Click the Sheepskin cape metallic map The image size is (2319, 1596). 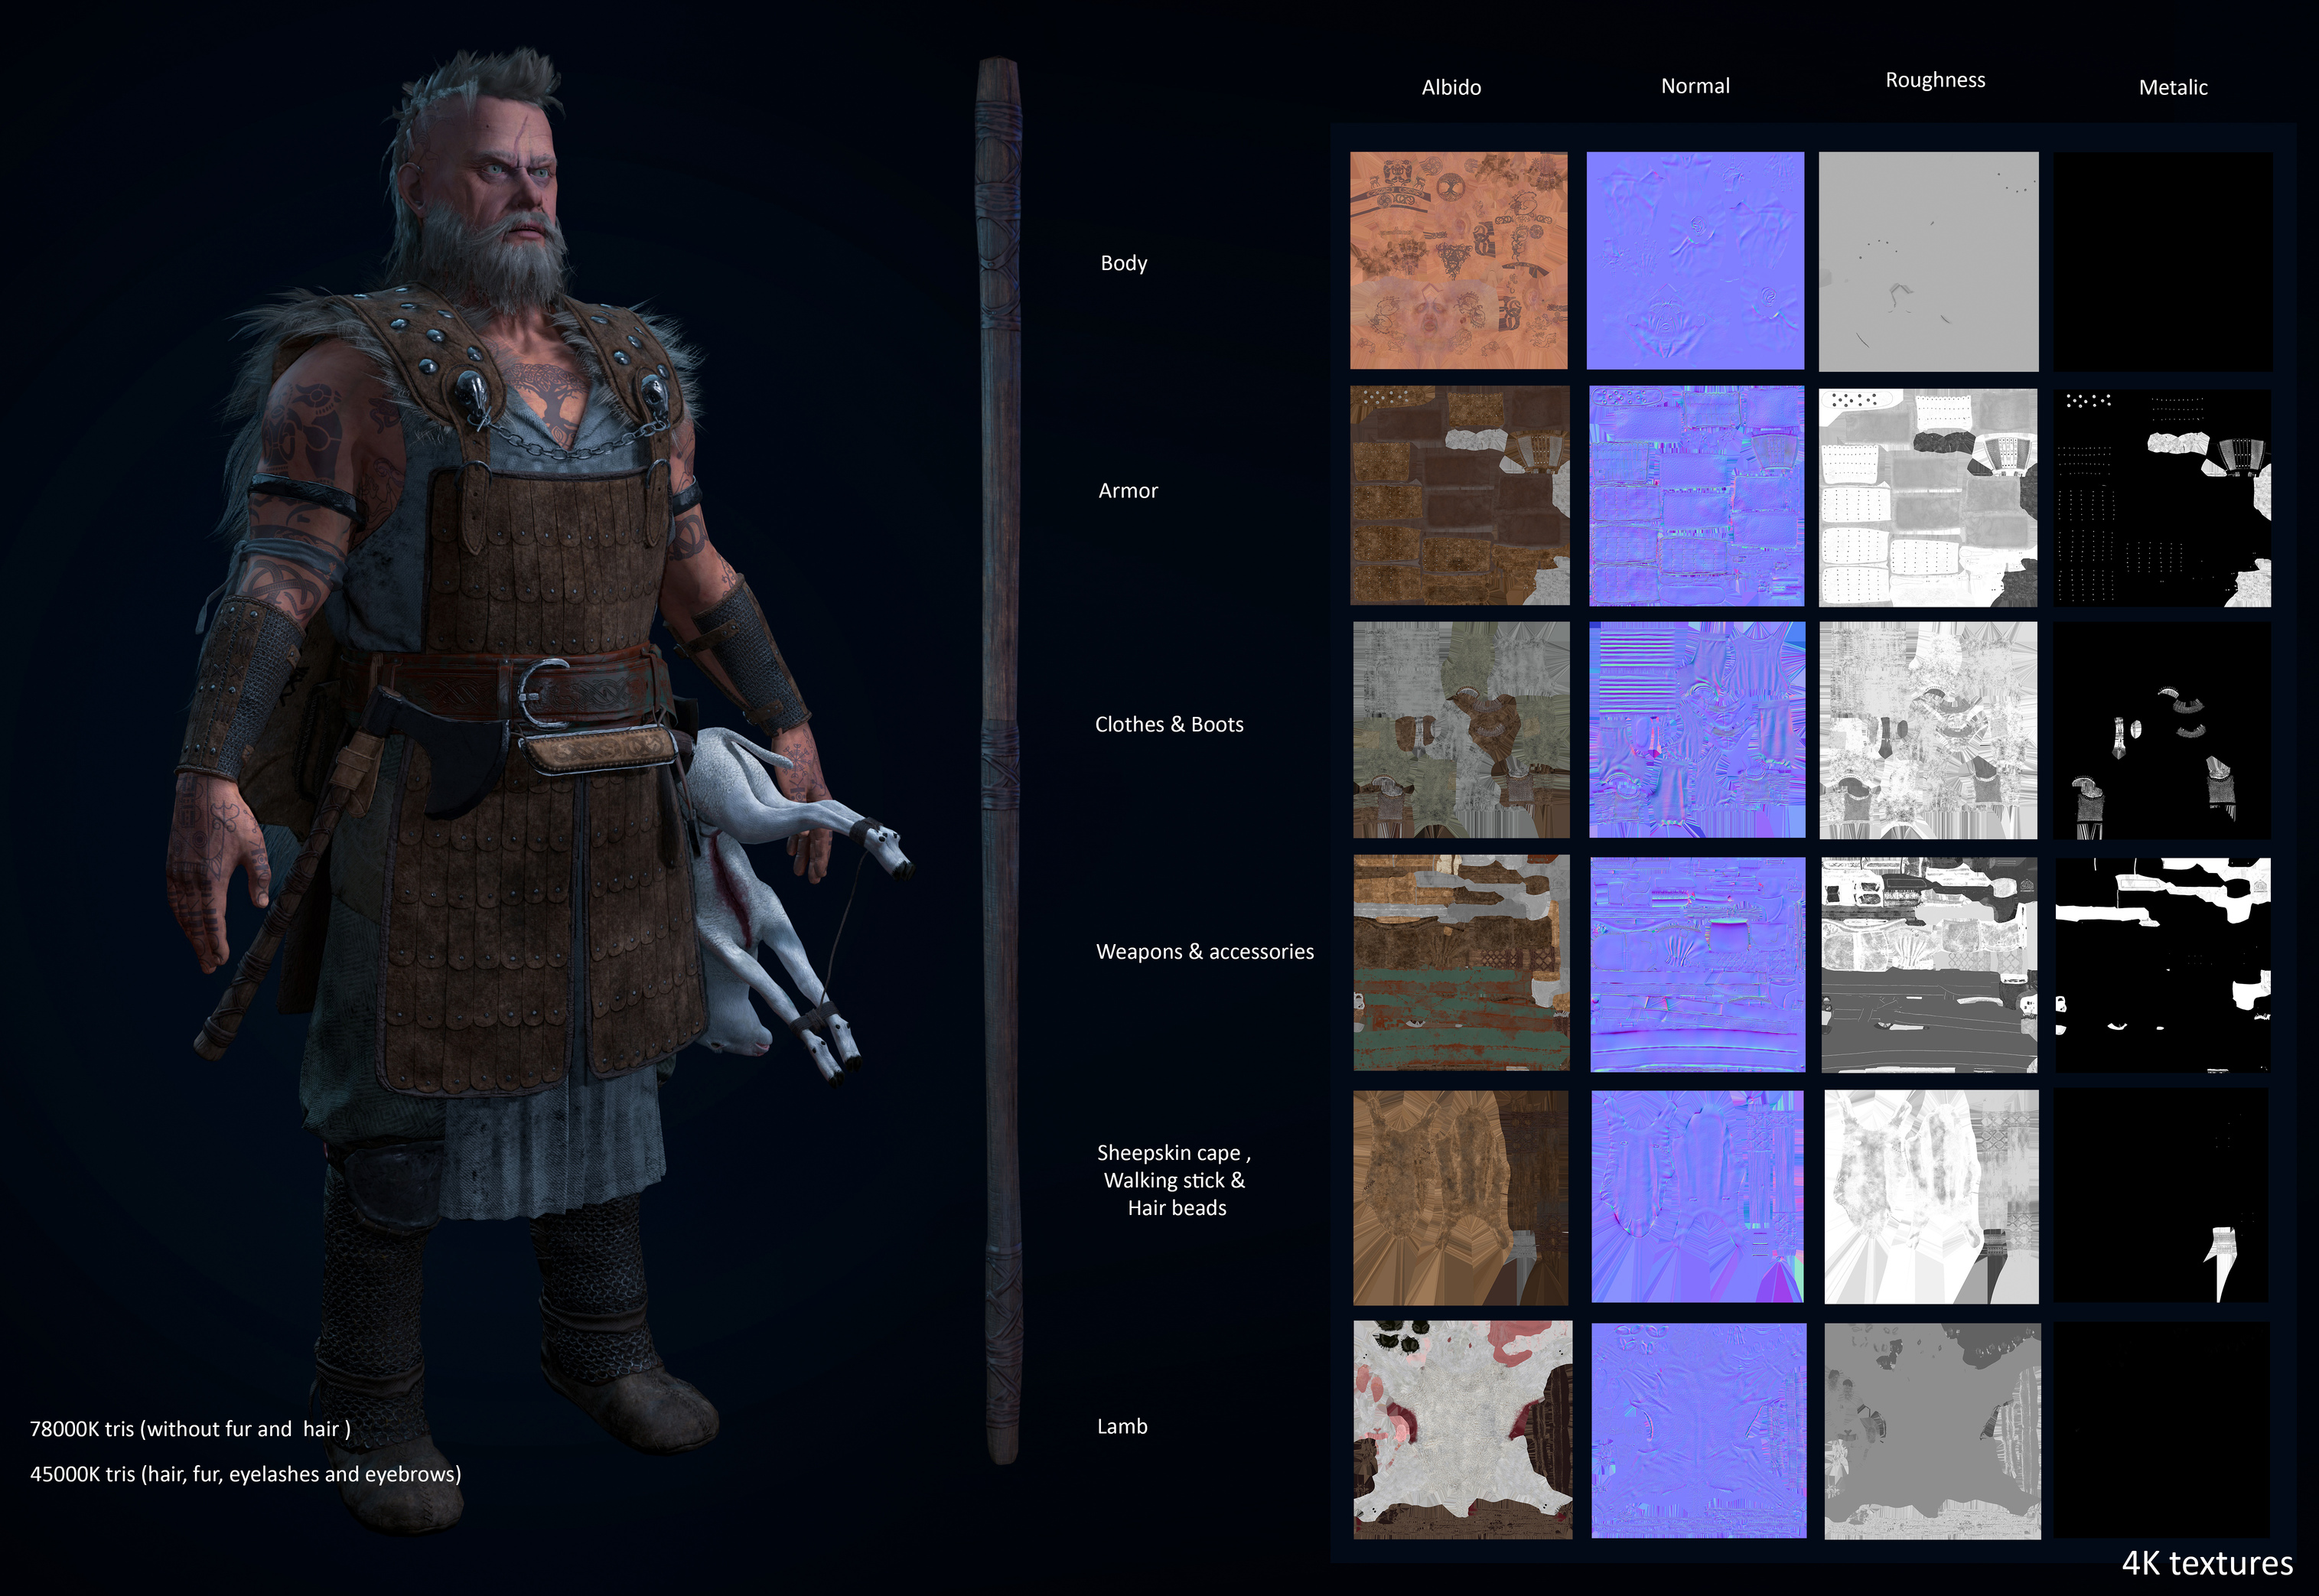(2162, 1197)
